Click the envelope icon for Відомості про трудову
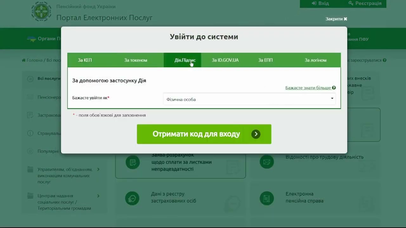This screenshot has width=406, height=228. [267, 162]
